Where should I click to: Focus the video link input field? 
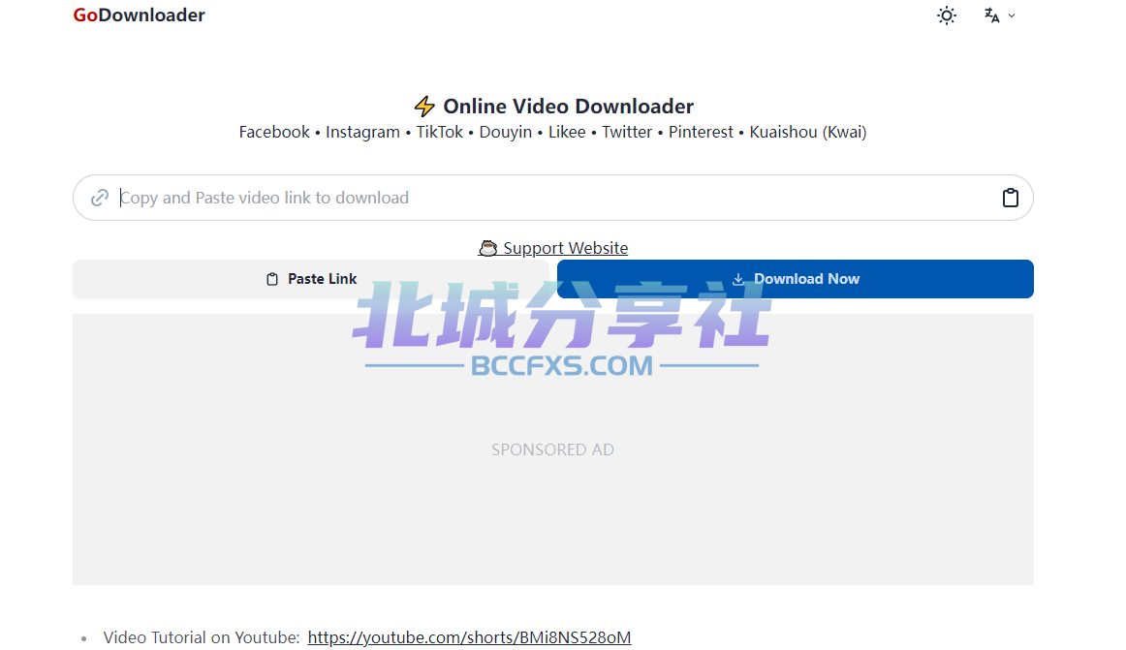click(x=553, y=198)
